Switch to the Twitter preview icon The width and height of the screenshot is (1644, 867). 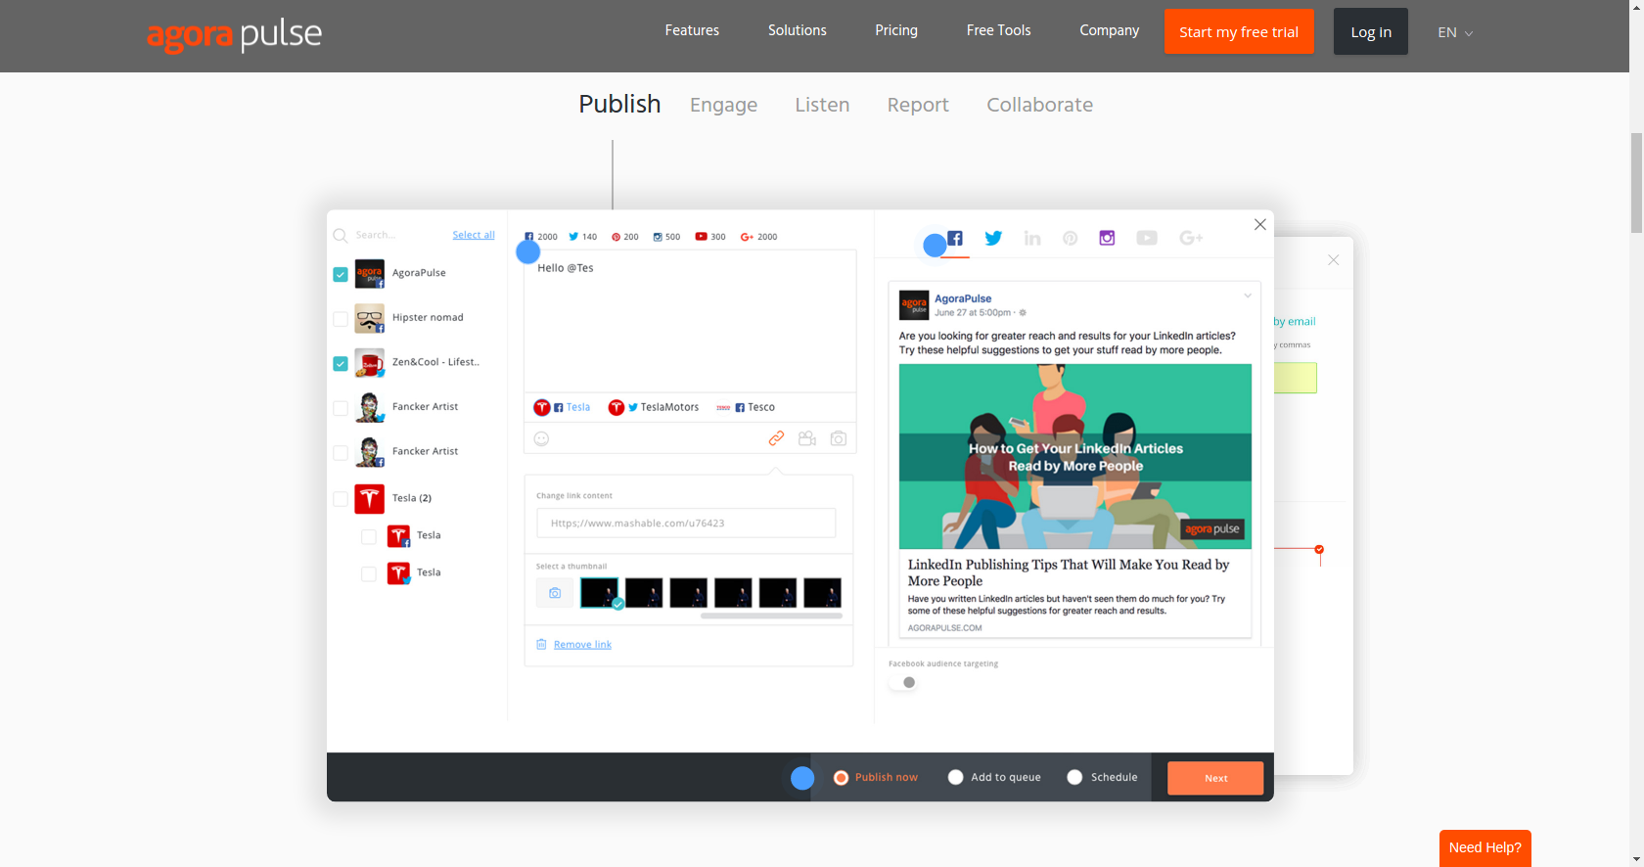[x=993, y=238]
